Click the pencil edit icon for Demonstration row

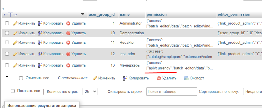pyautogui.click(x=15, y=33)
